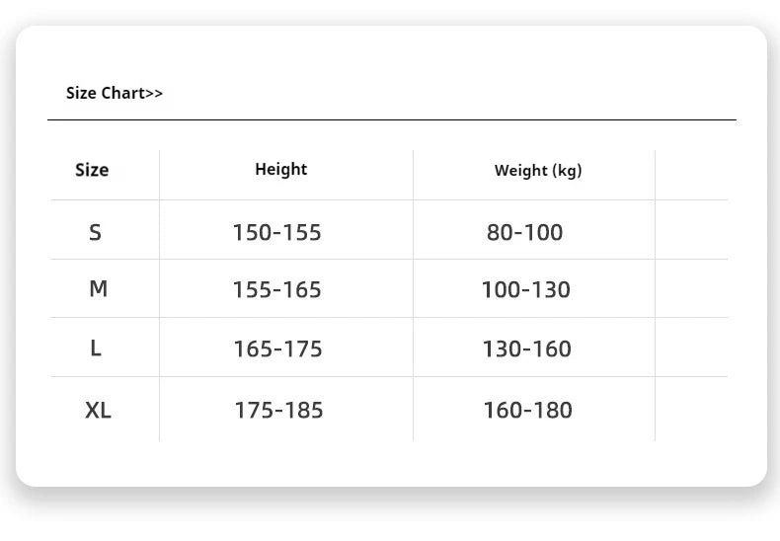
Task: Select the weight value 100-130
Action: click(526, 290)
